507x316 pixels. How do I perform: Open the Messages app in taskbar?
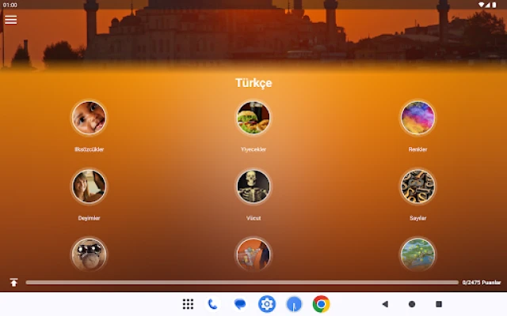point(239,304)
